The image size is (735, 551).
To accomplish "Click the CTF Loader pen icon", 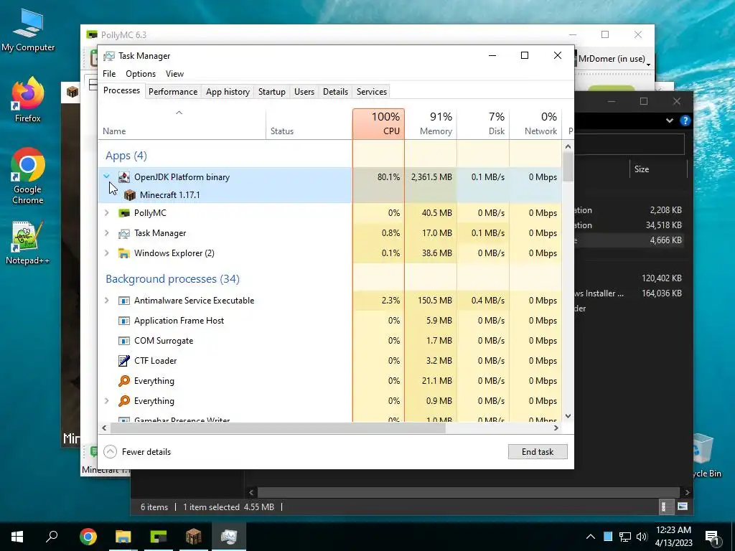I will 123,361.
